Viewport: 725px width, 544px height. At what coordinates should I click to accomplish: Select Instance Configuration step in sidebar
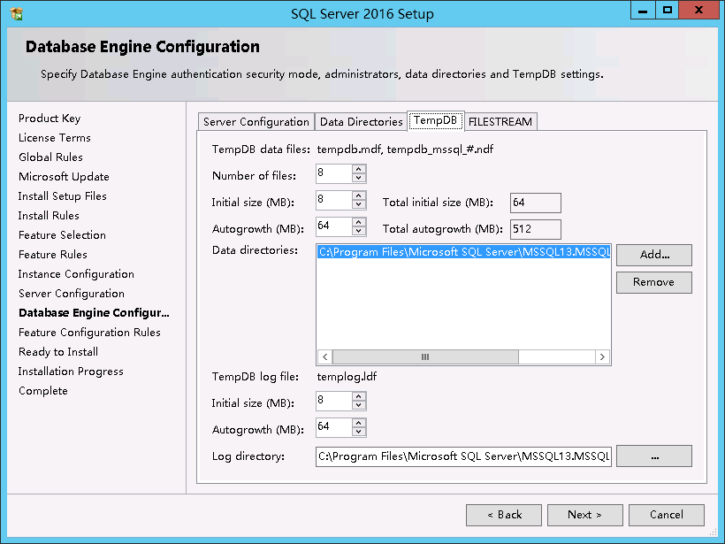coord(76,274)
